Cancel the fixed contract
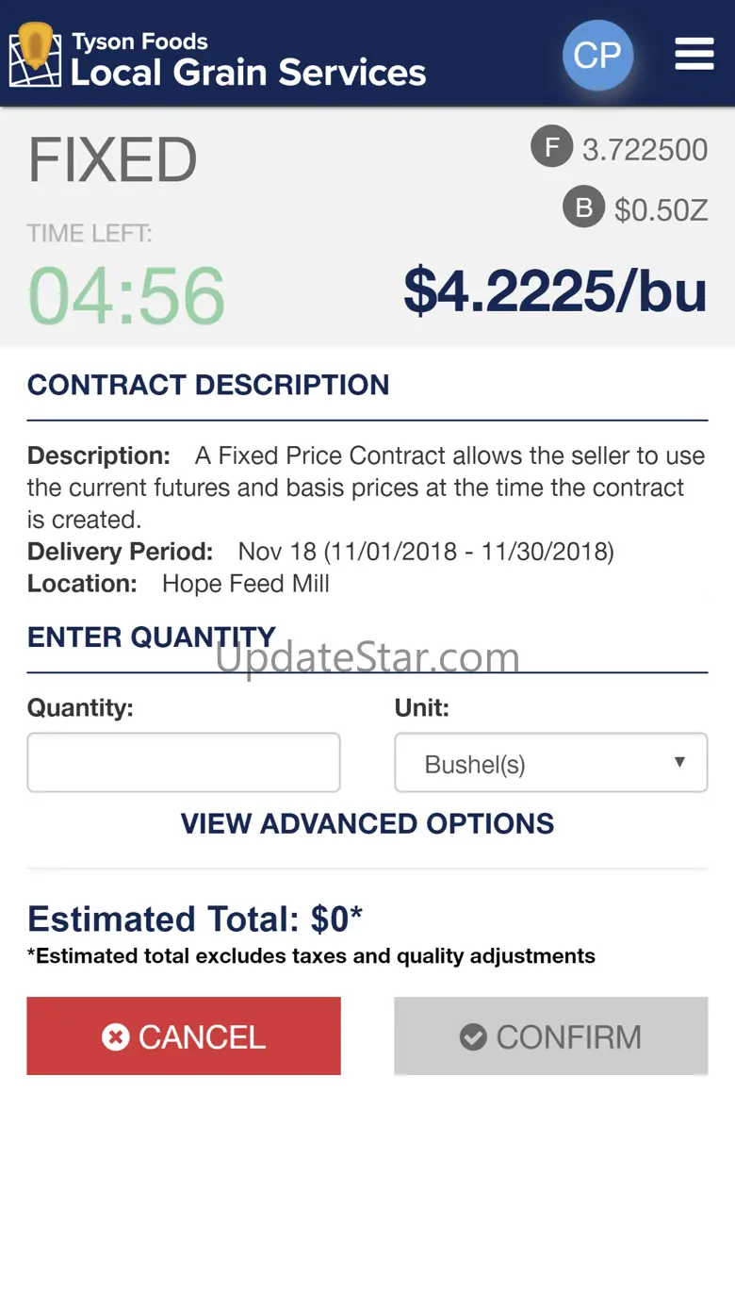This screenshot has height=1308, width=735. pyautogui.click(x=184, y=1036)
